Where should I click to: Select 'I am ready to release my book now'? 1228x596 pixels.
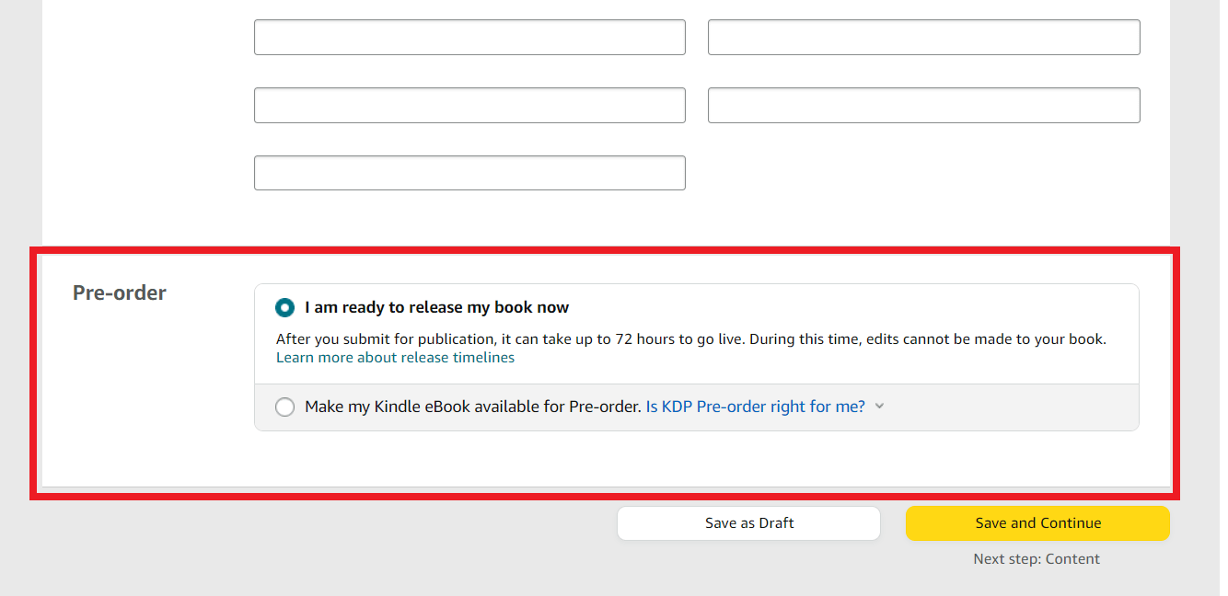click(284, 307)
